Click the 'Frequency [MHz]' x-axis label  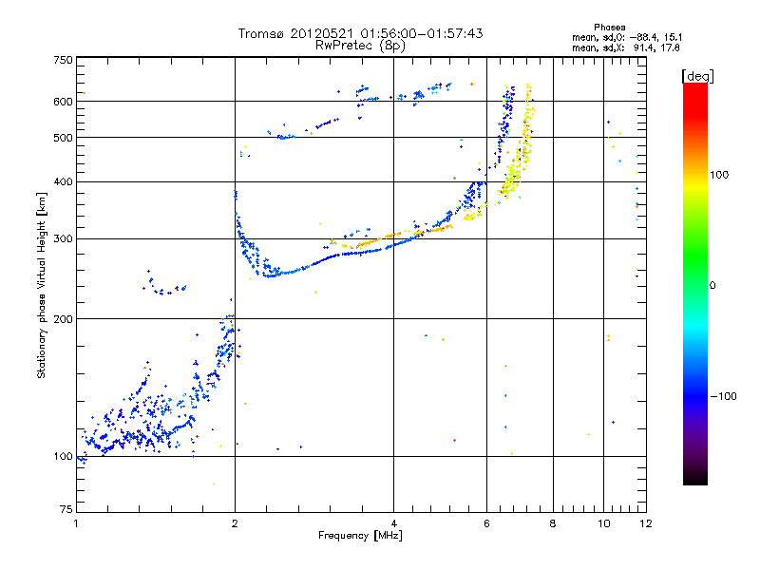(360, 536)
